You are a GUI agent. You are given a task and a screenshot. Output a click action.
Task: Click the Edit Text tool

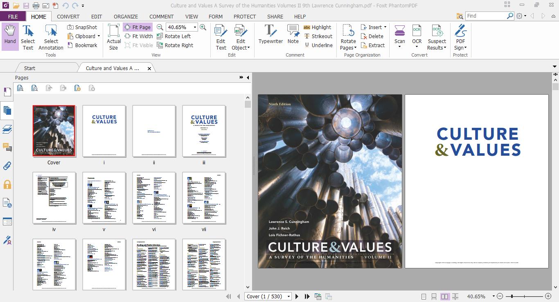tap(221, 37)
